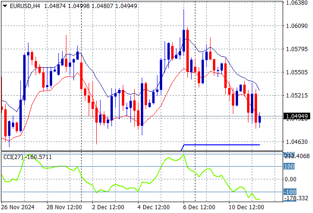Select the CCI -100 level label
This screenshot has height=213, width=313.
coord(289,192)
